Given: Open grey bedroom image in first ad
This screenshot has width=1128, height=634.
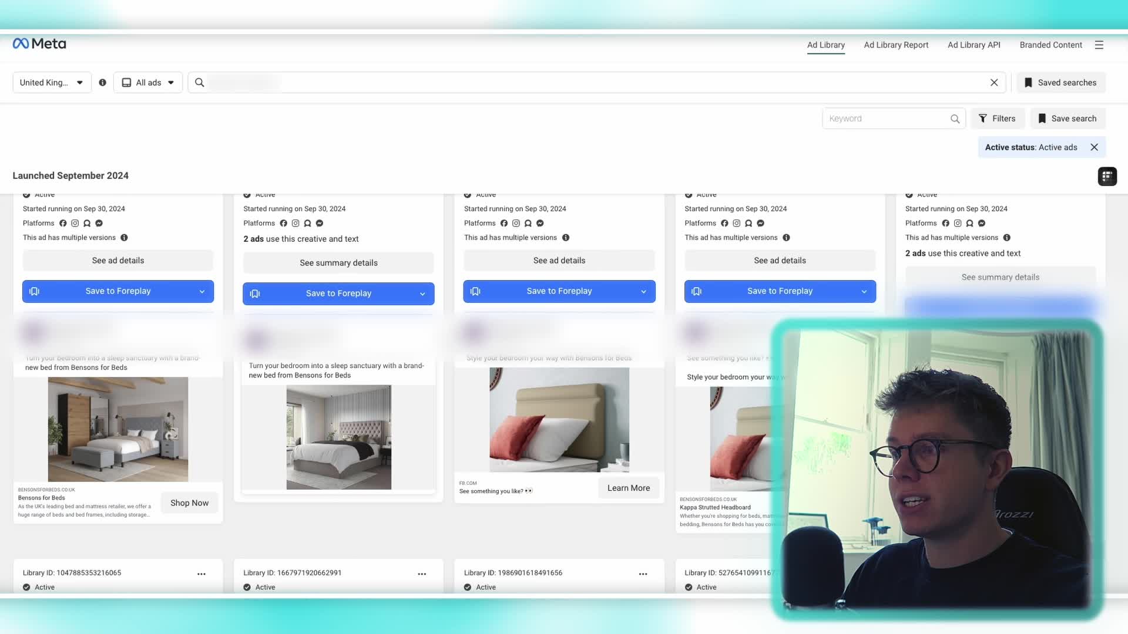Looking at the screenshot, I should (118, 430).
